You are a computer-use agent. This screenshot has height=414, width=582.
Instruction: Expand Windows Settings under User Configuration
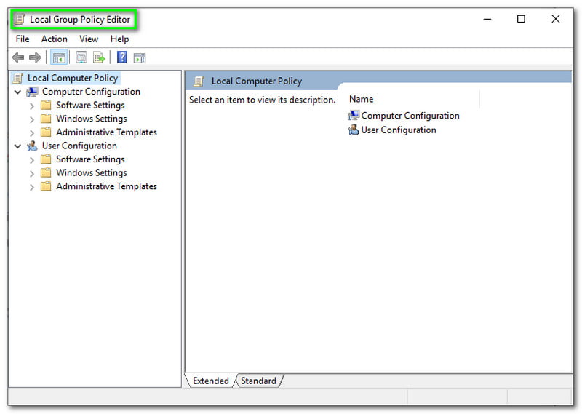coord(32,173)
